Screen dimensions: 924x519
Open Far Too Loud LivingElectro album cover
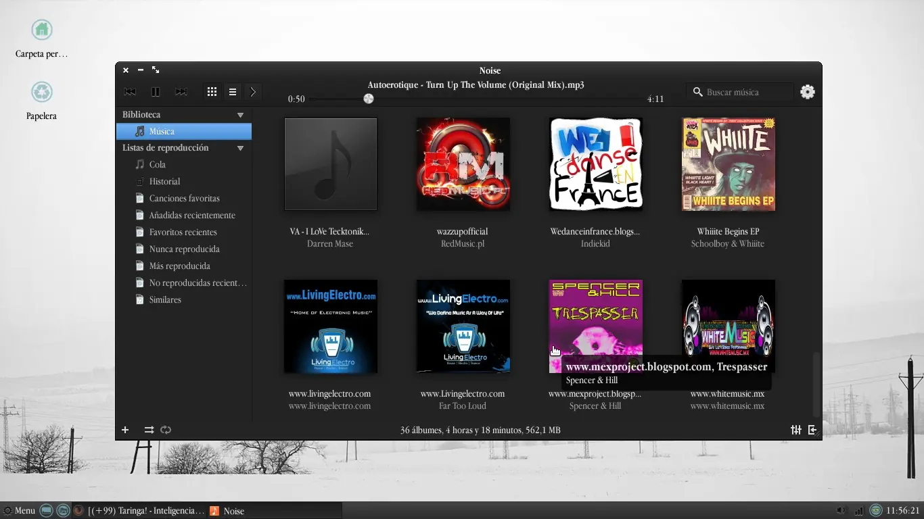[463, 326]
